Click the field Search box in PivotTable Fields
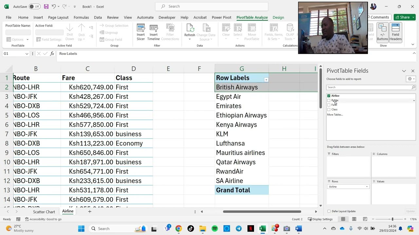419x235 pixels. 371,87
